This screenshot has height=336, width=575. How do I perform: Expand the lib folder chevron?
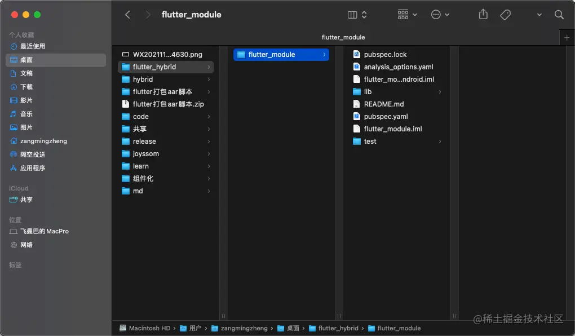point(440,92)
